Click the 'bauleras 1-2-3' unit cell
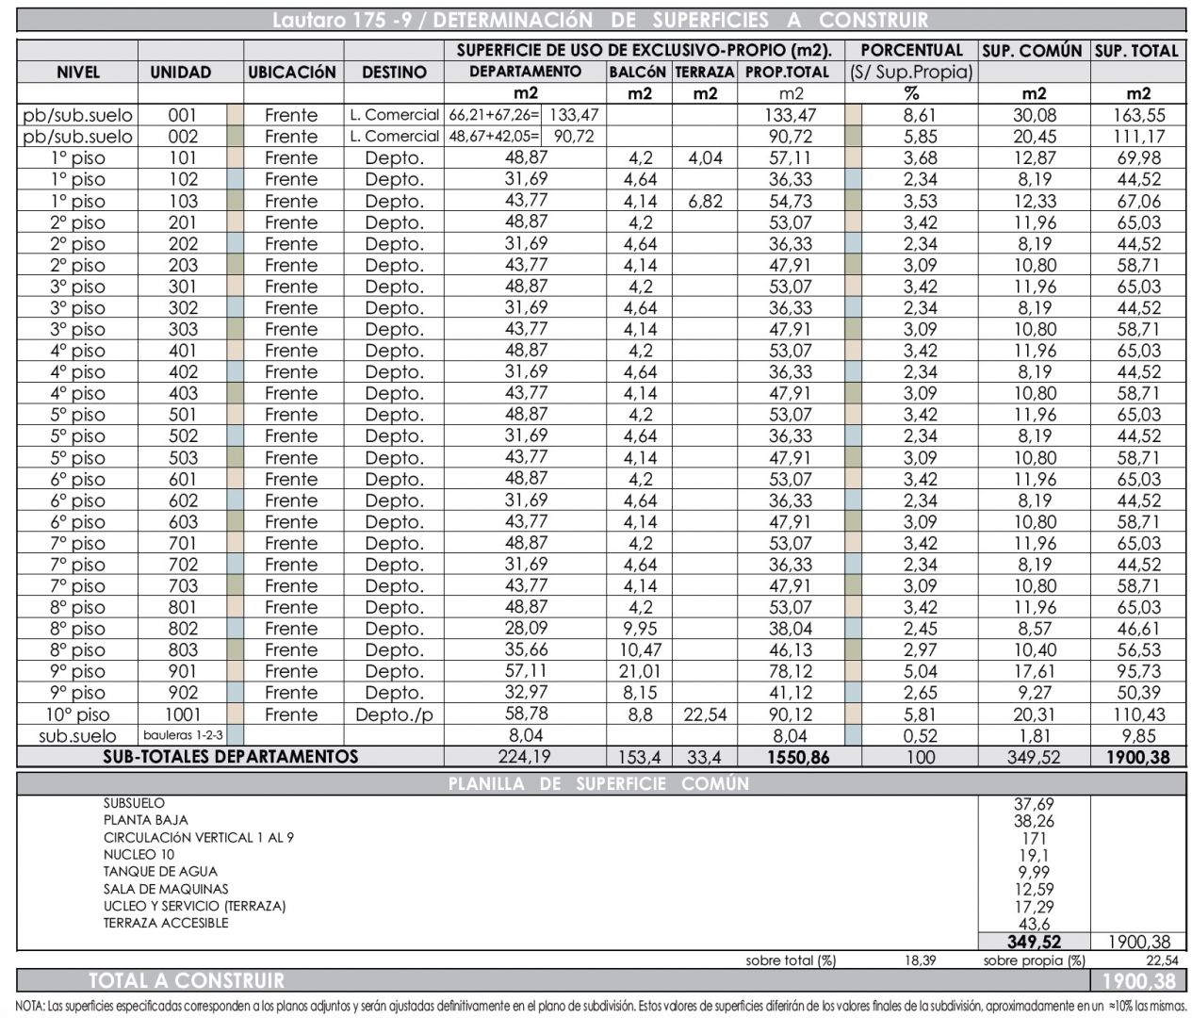This screenshot has height=1018, width=1192. click(x=183, y=735)
